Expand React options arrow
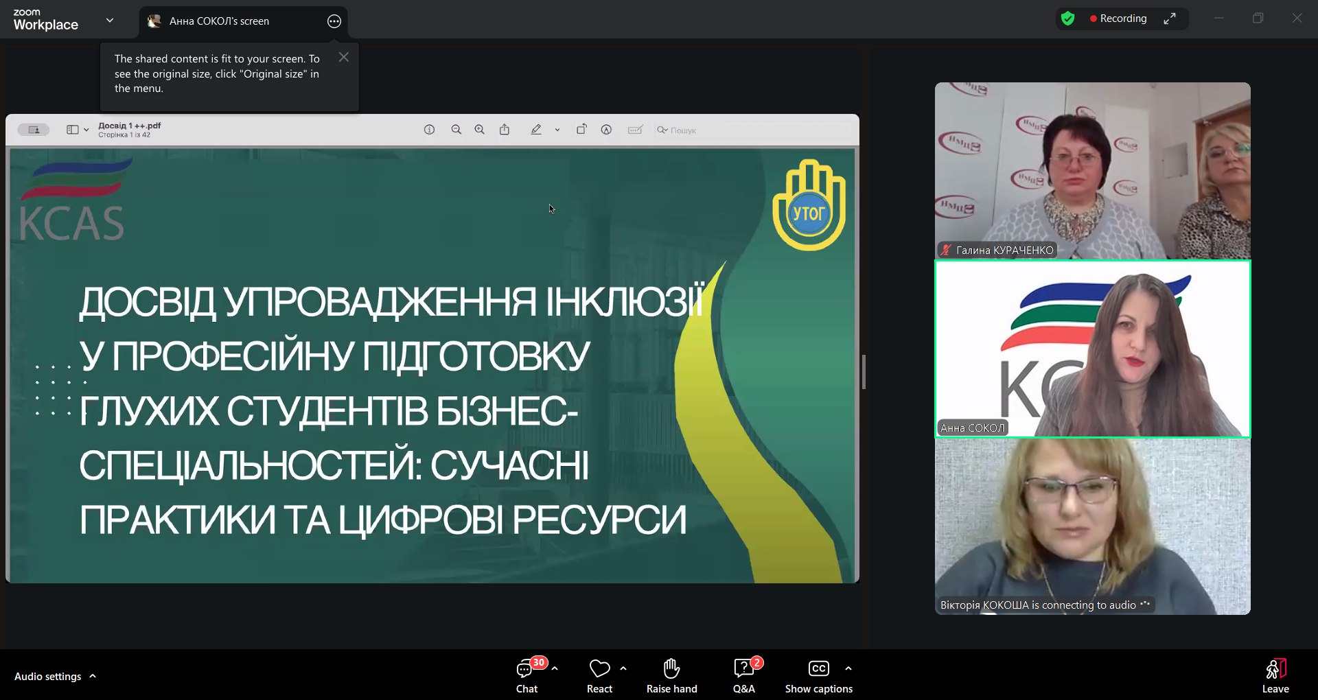The width and height of the screenshot is (1318, 700). pos(623,668)
